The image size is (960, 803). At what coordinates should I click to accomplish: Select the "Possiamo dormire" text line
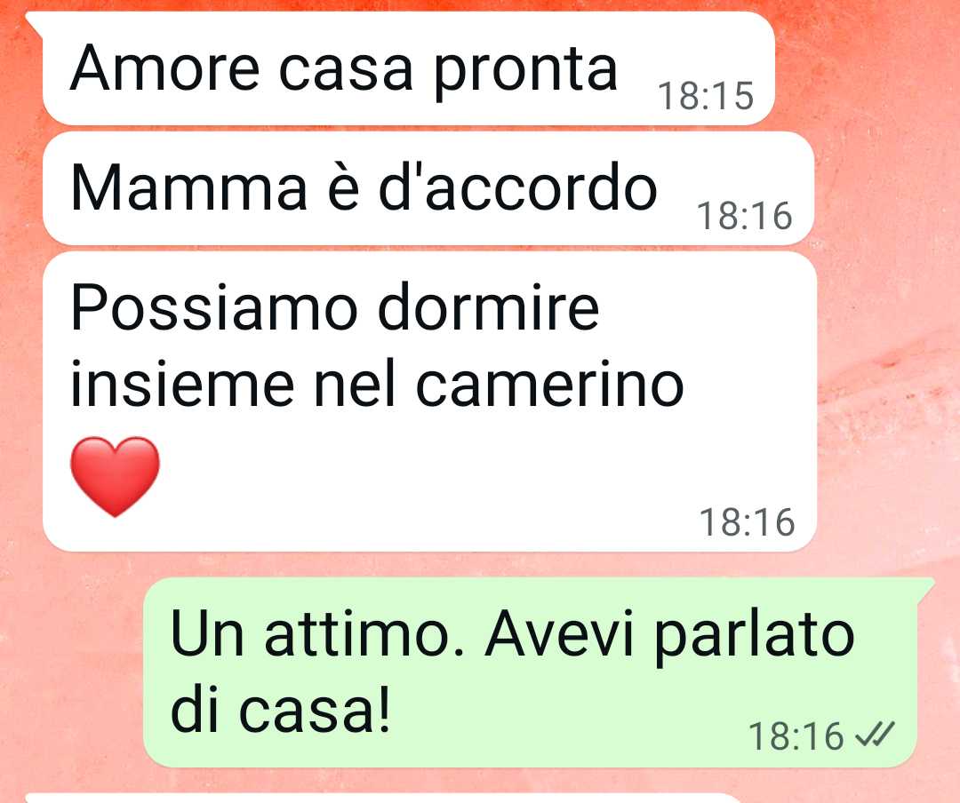pos(335,306)
